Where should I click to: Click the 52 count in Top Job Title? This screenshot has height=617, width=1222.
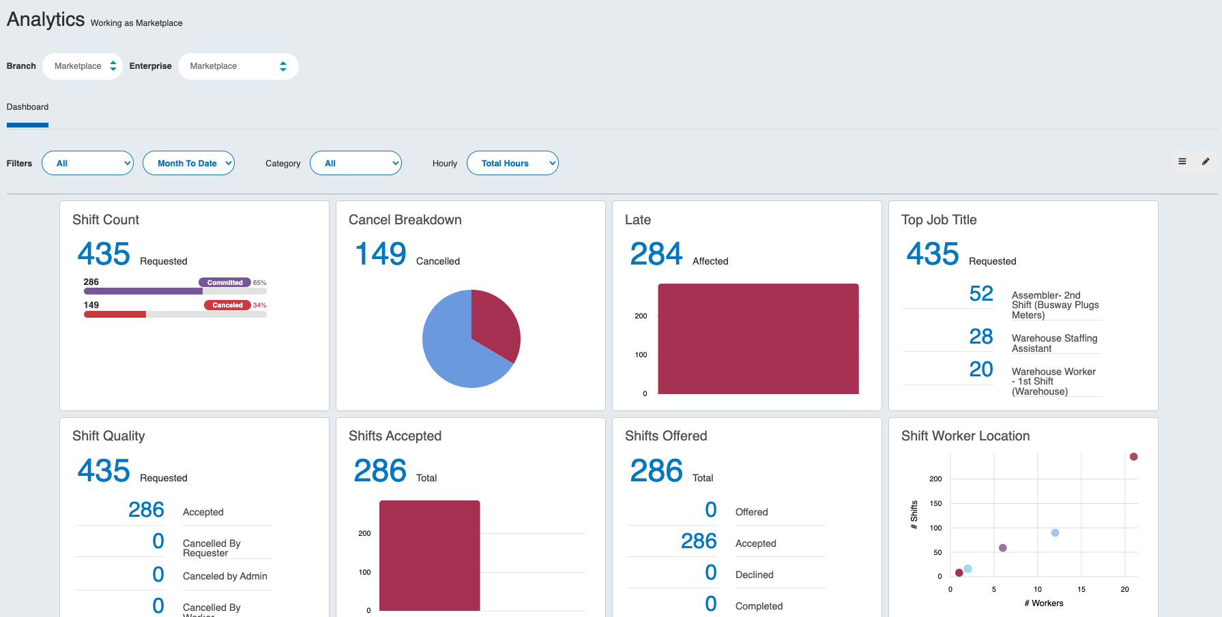click(x=981, y=293)
